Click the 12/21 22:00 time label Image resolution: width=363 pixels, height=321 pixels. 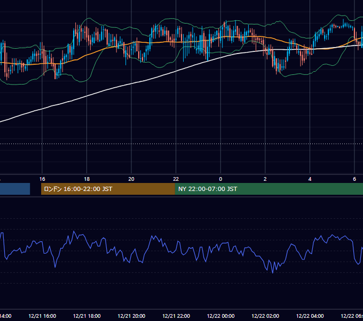(x=176, y=316)
